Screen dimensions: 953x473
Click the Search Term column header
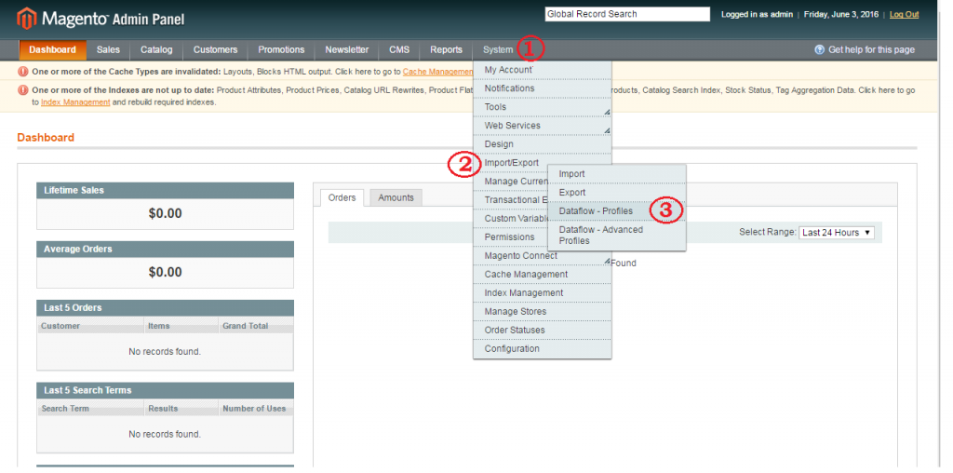tap(90, 409)
